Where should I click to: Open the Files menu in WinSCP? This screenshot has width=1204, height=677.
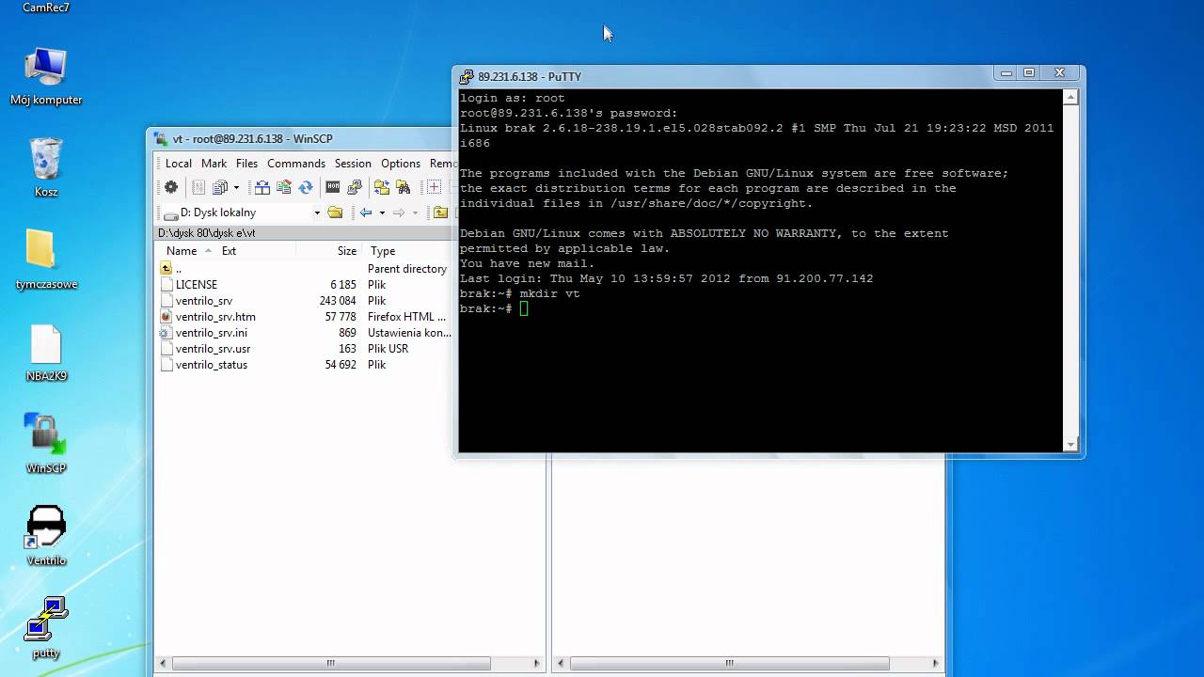(x=246, y=163)
